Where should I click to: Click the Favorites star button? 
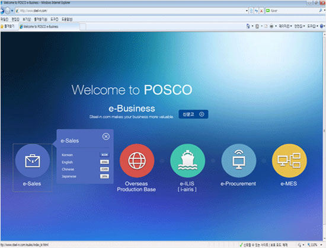[7, 27]
